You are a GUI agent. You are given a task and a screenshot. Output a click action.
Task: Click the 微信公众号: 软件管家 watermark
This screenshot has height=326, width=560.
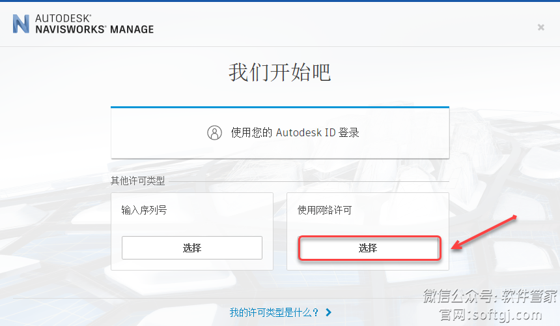tap(490, 295)
